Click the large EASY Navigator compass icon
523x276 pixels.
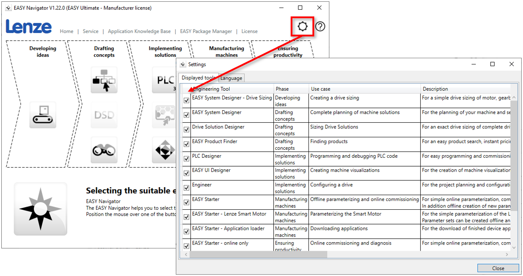(x=41, y=208)
